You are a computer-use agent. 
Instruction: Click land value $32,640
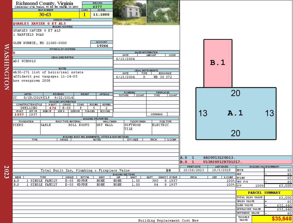pyautogui.click(x=284, y=205)
